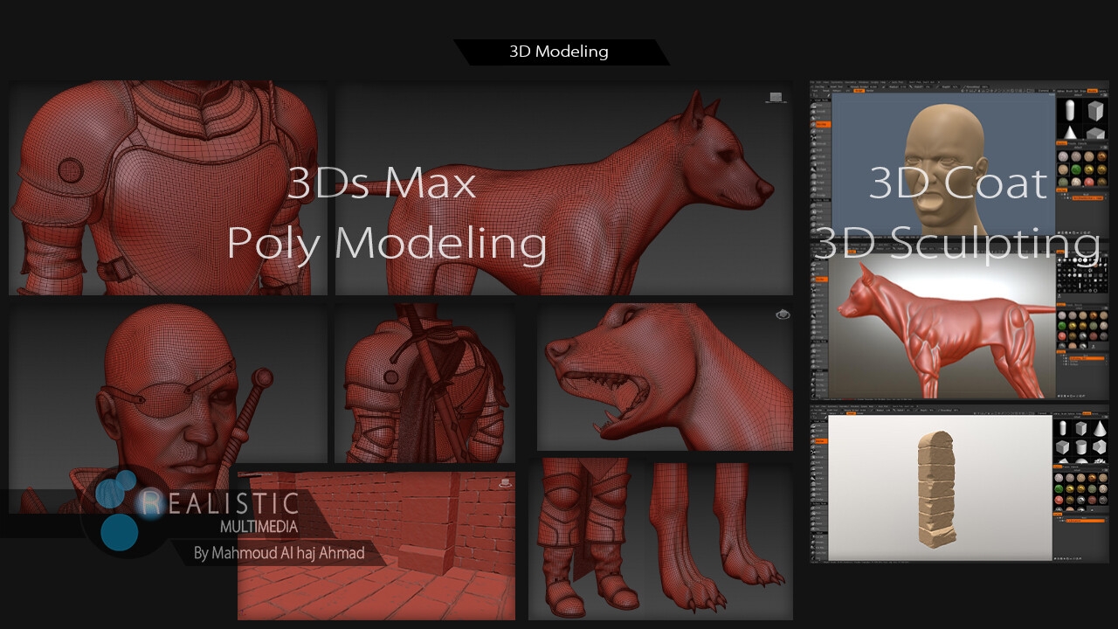Pick the cylinder primitive in the stone pillar window
The image size is (1118, 629).
[1082, 448]
